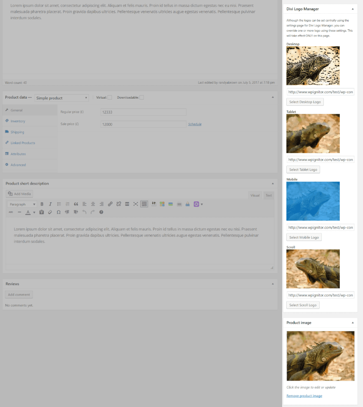Open the Simple product type dropdown
The image size is (363, 407).
(61, 98)
